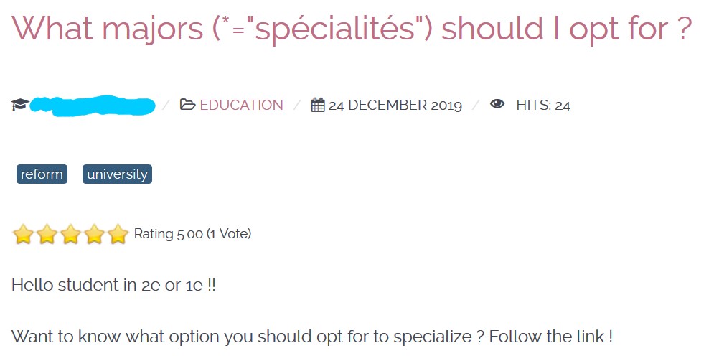
Task: Select the 'university' tag
Action: 117,174
